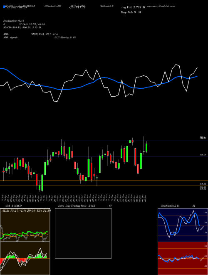The image size is (208, 275).
Task: Click the 'Stochastics: 43.48' readout
Action: [x=13, y=21]
